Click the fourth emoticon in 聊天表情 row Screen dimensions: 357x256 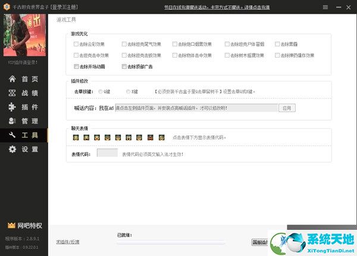108,137
